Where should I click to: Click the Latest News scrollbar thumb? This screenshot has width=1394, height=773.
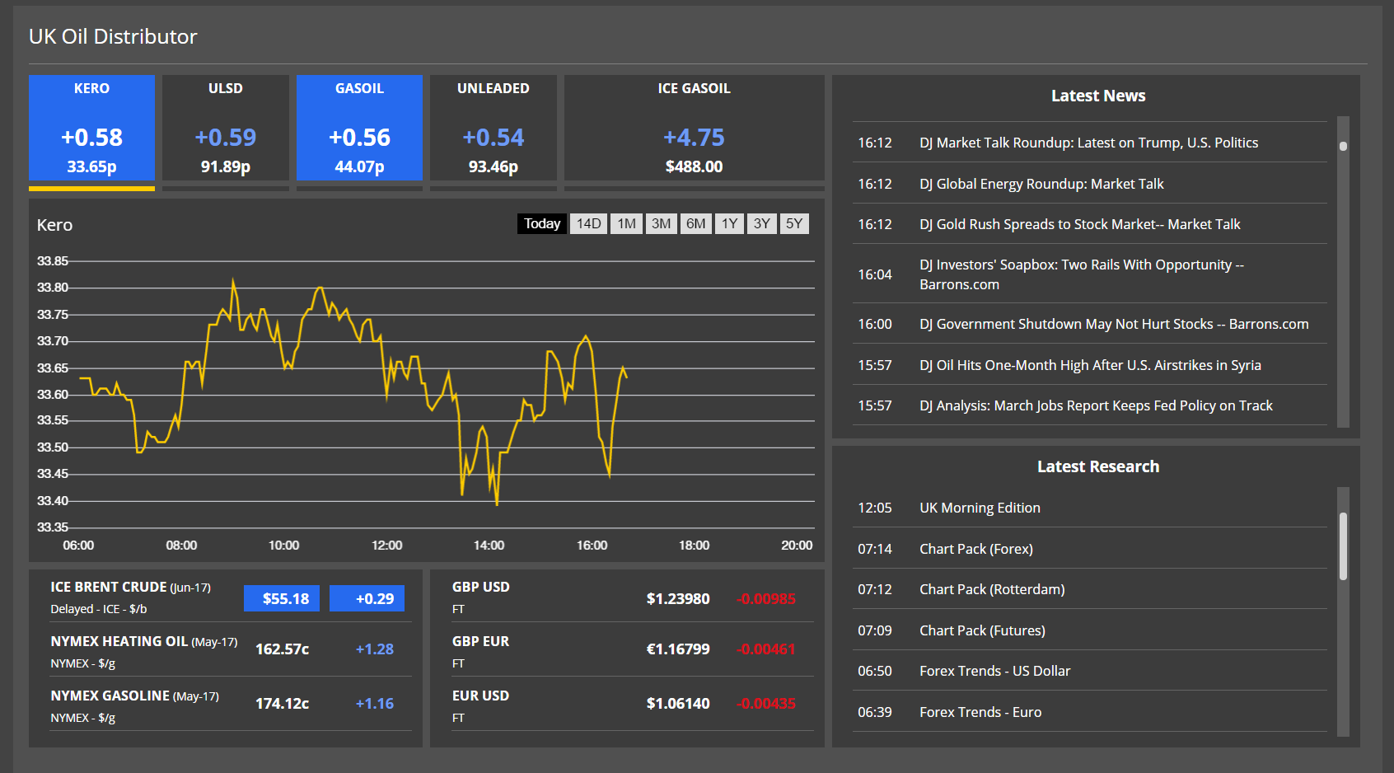[x=1343, y=146]
